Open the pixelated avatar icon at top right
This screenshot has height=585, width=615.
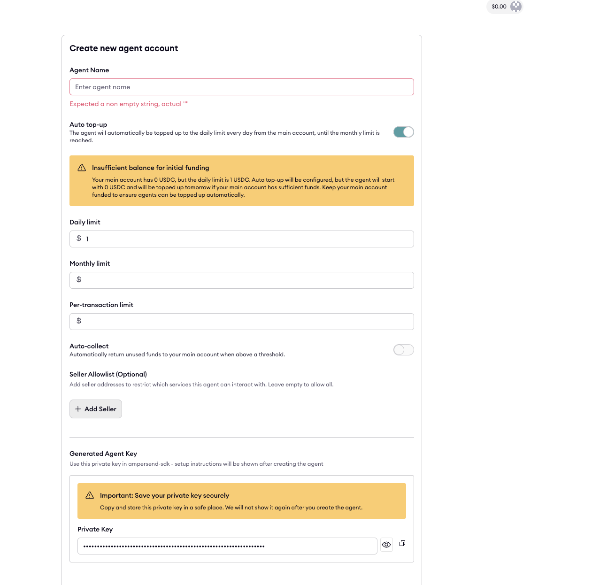pos(515,7)
